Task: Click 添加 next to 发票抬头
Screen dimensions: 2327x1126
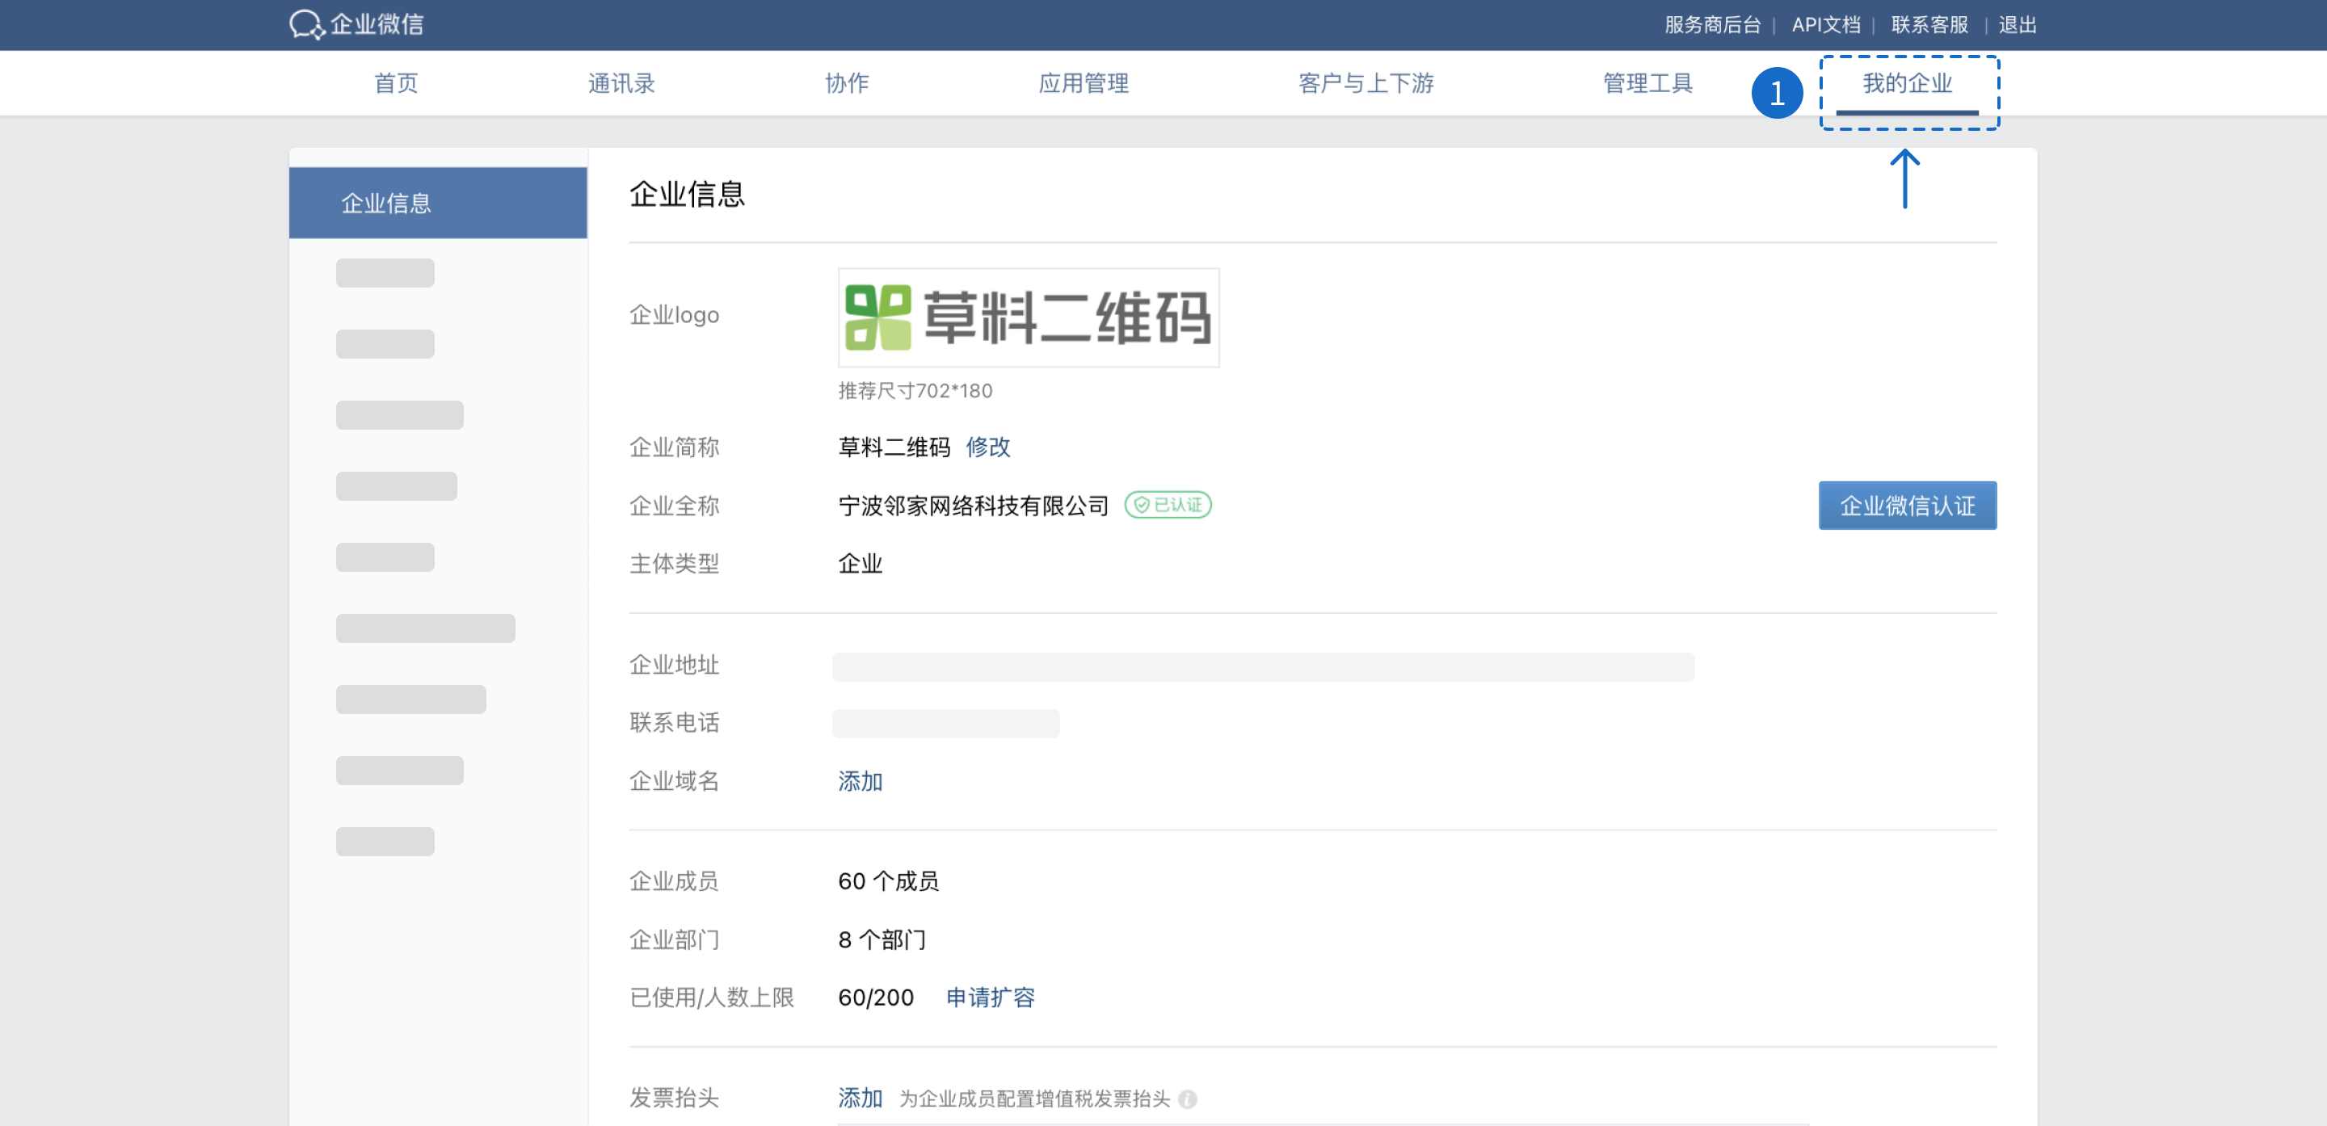Action: [x=860, y=1098]
